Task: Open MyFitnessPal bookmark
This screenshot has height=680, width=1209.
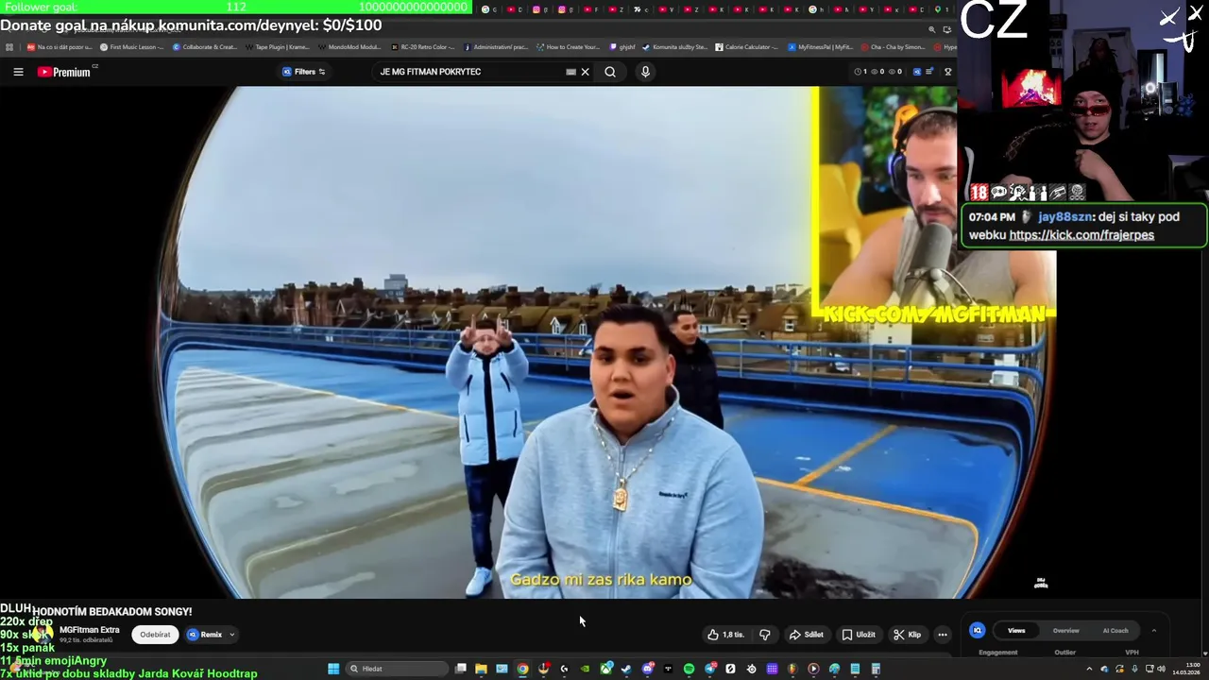Action: point(821,46)
